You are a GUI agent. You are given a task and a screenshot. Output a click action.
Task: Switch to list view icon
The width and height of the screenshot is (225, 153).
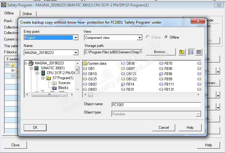click(191, 52)
